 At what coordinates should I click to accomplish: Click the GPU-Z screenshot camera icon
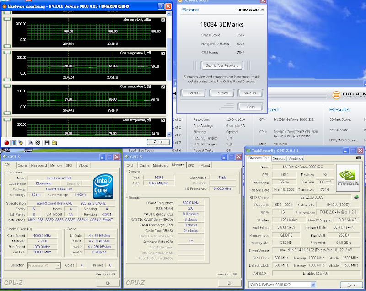click(359, 158)
